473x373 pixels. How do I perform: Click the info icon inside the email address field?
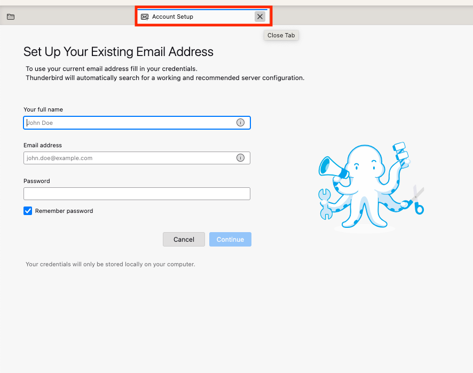pyautogui.click(x=240, y=158)
